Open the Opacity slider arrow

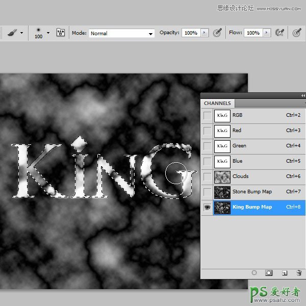[x=205, y=33]
